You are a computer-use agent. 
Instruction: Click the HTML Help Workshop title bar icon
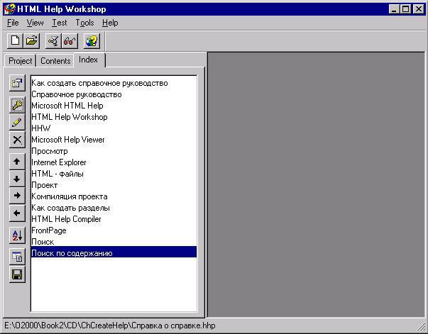point(9,9)
